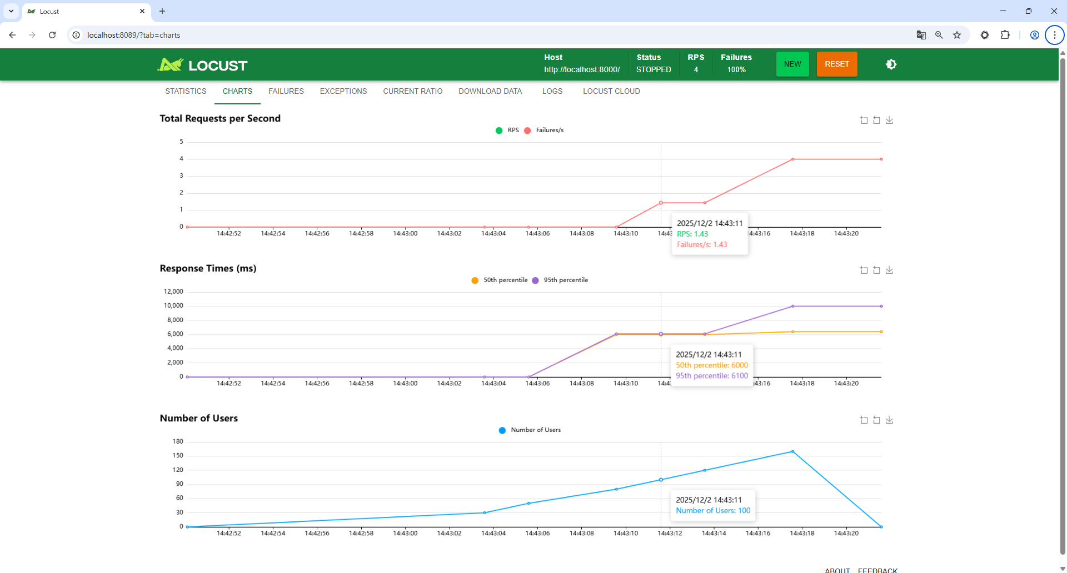Download the Total Requests per Second chart image

(x=890, y=119)
